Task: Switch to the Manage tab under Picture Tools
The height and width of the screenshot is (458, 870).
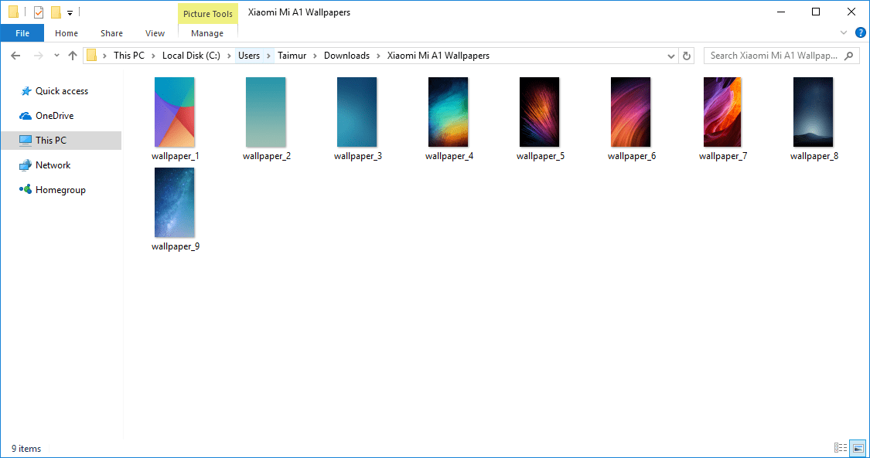Action: [x=207, y=33]
